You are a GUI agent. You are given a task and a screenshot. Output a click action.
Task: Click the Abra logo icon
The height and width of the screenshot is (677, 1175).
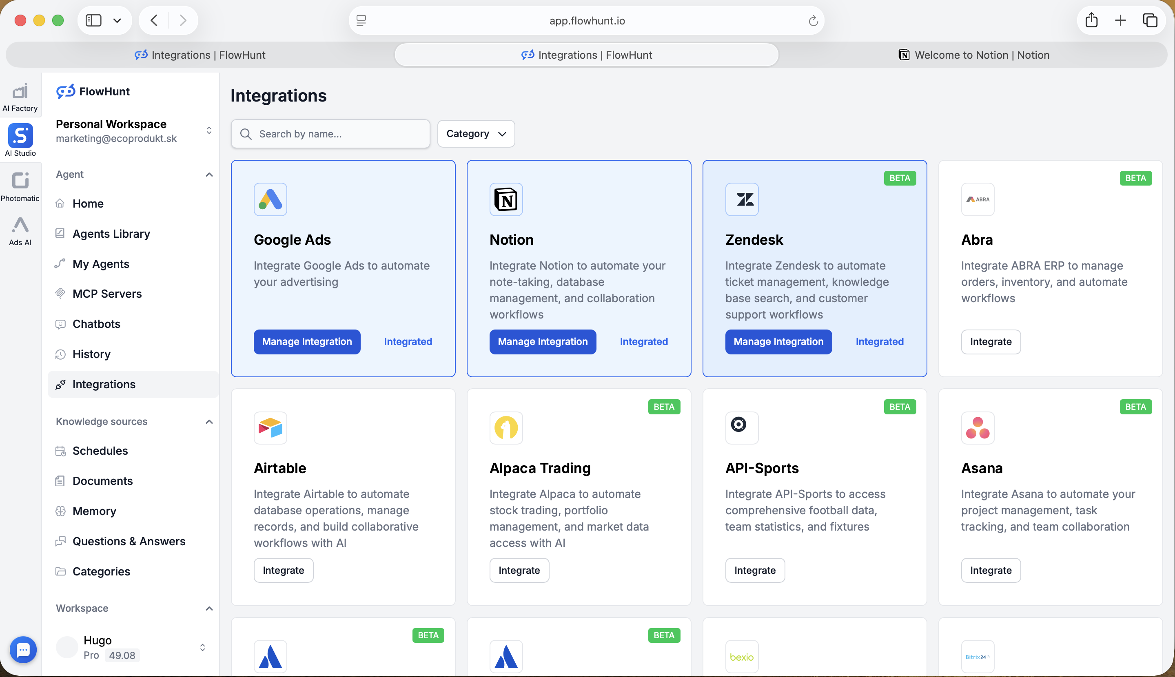[978, 199]
